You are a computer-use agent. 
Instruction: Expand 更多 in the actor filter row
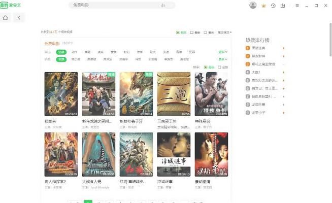[222, 59]
